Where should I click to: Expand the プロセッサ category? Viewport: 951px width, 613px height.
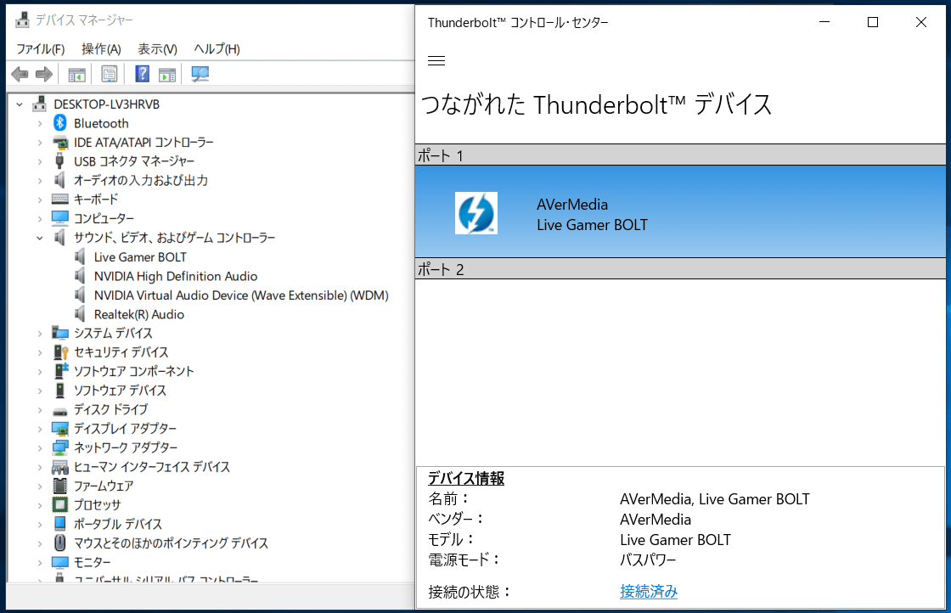coord(40,505)
